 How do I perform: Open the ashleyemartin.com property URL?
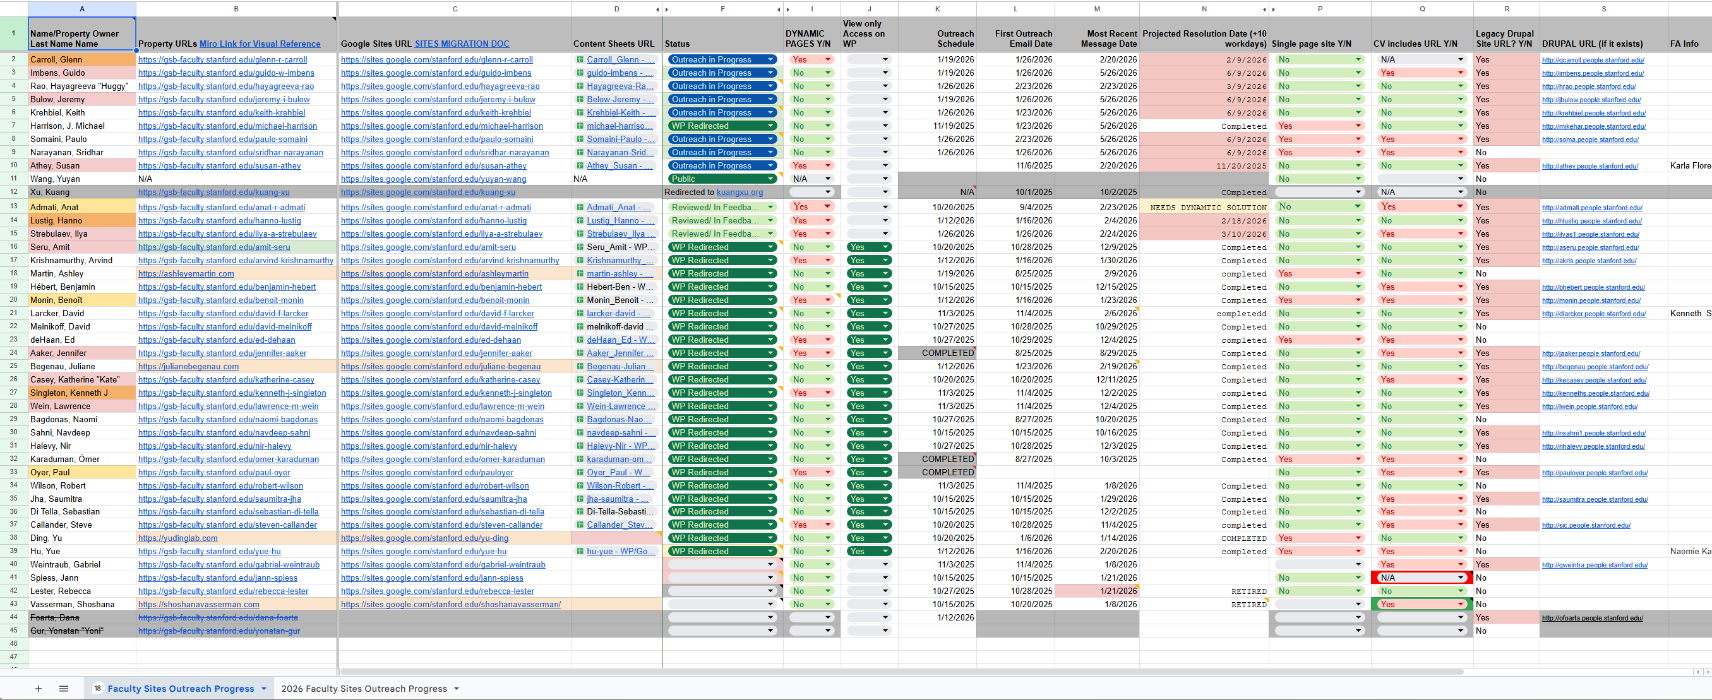[x=186, y=273]
